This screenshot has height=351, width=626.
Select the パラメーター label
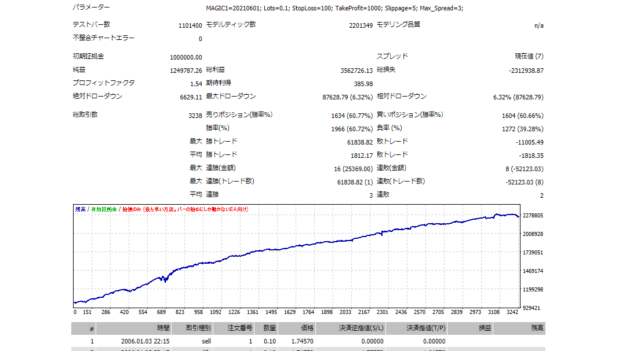pos(91,7)
